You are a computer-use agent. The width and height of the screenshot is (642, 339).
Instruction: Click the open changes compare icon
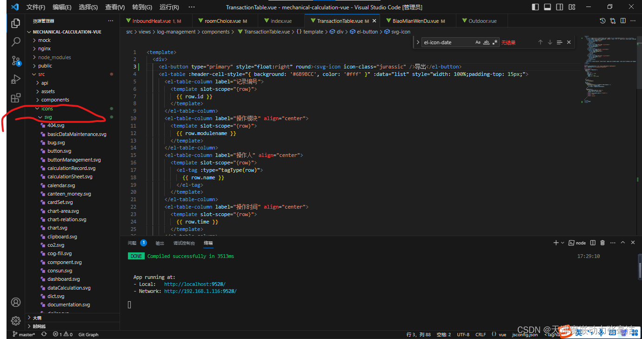614,21
